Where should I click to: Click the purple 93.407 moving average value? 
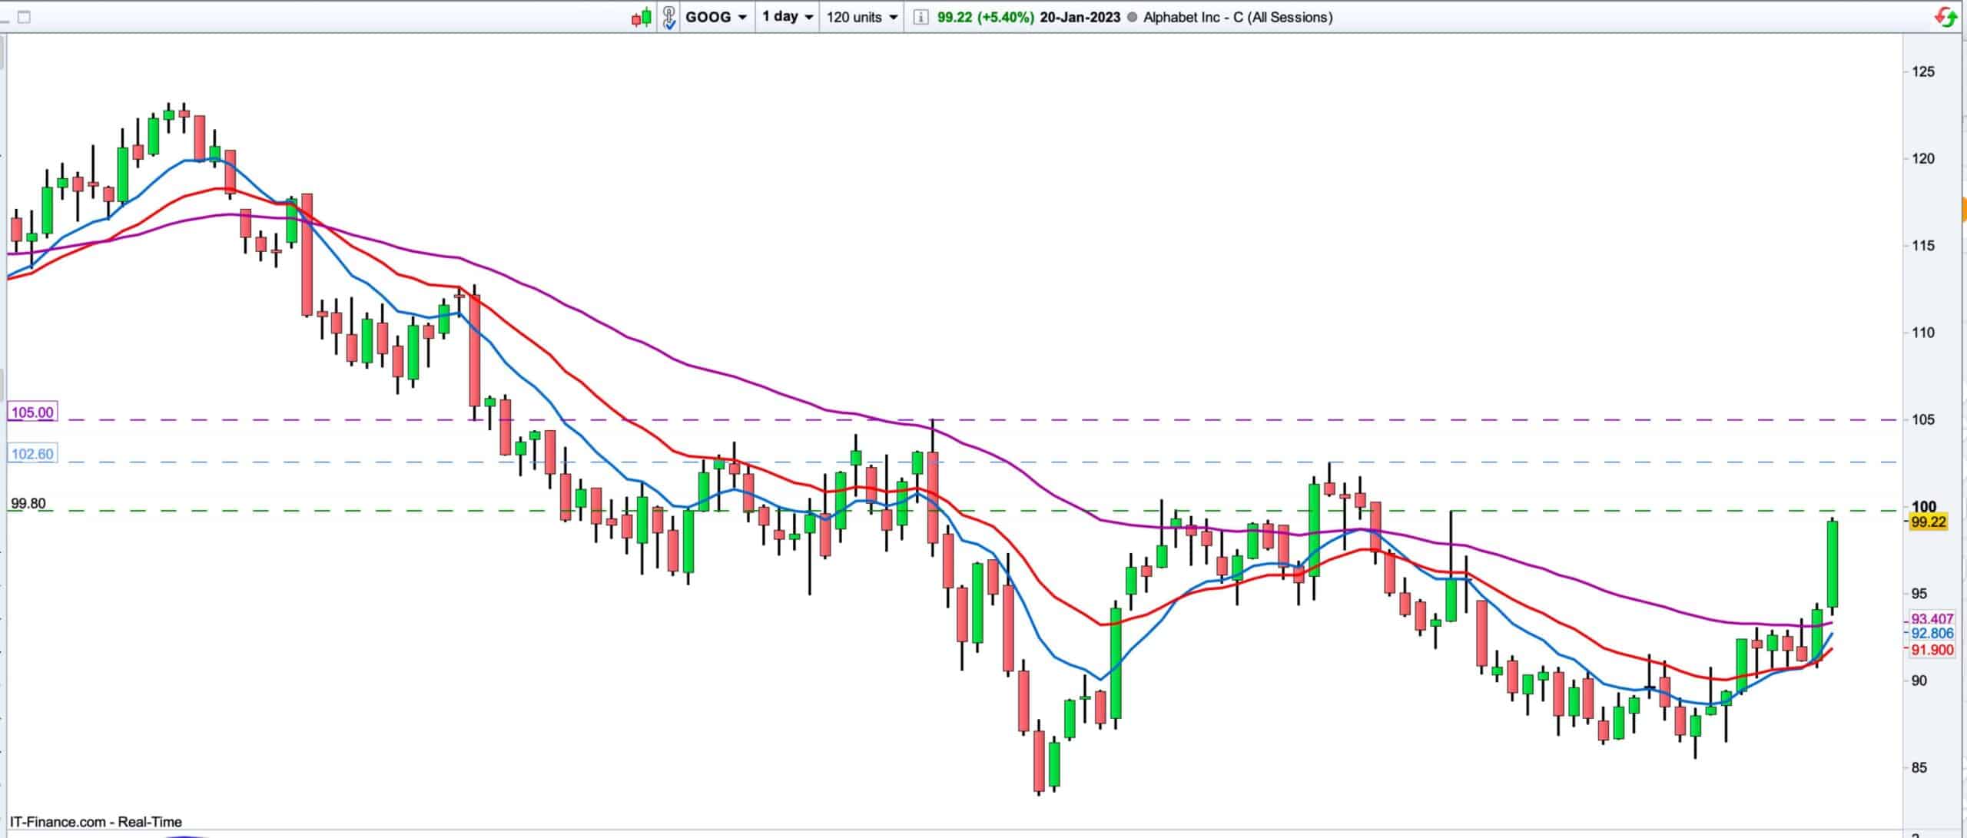tap(1932, 619)
